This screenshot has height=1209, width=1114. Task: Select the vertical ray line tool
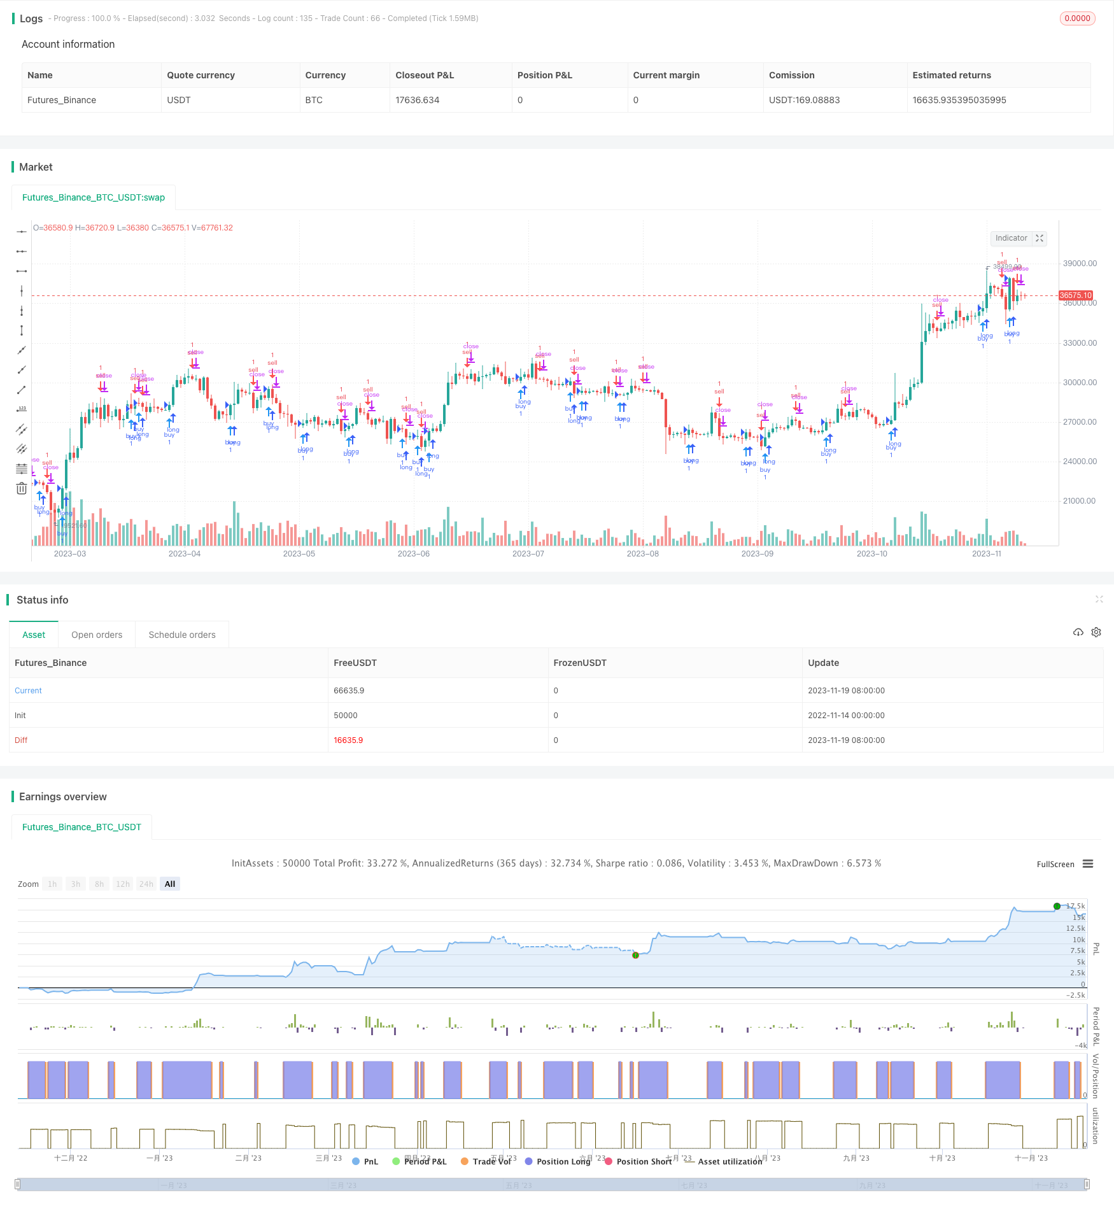[x=22, y=311]
